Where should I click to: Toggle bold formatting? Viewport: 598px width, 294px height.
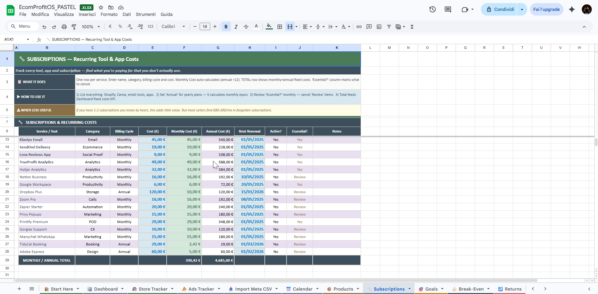click(x=226, y=27)
